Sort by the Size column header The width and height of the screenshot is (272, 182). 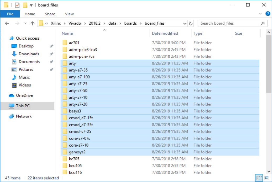[x=247, y=33]
